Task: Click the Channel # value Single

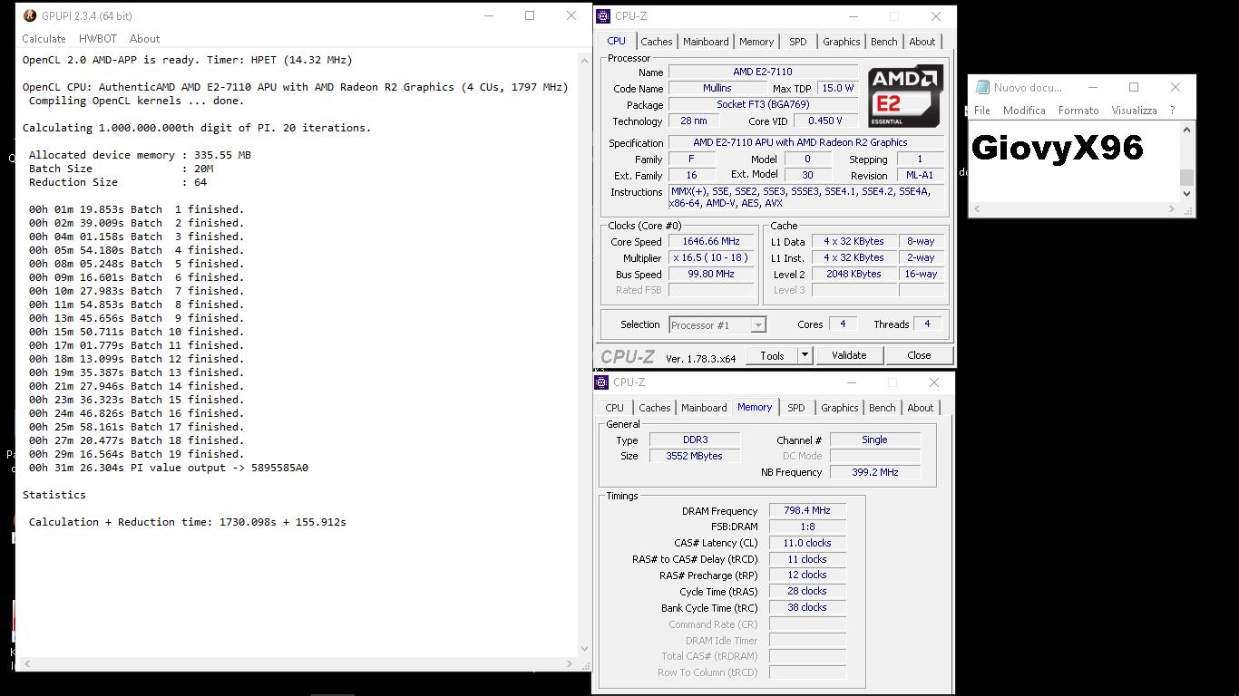Action: pyautogui.click(x=875, y=440)
